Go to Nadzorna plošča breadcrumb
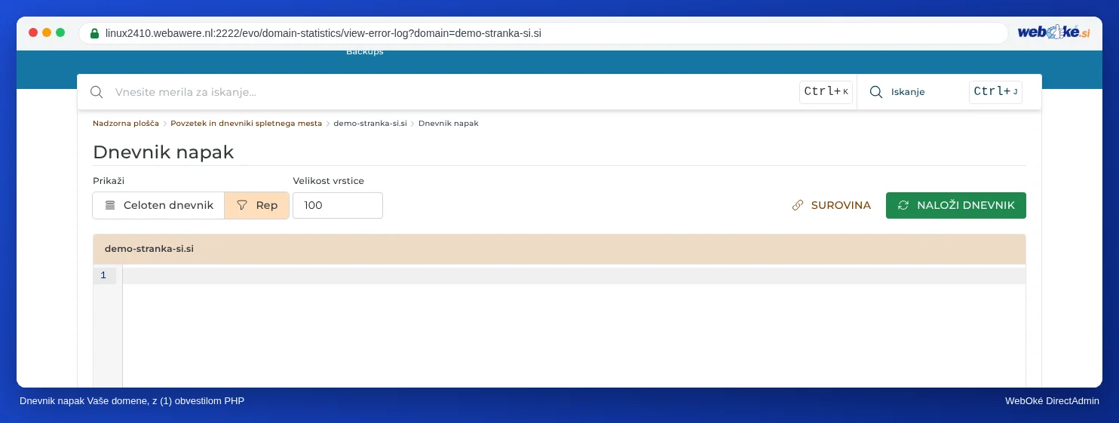 point(126,123)
